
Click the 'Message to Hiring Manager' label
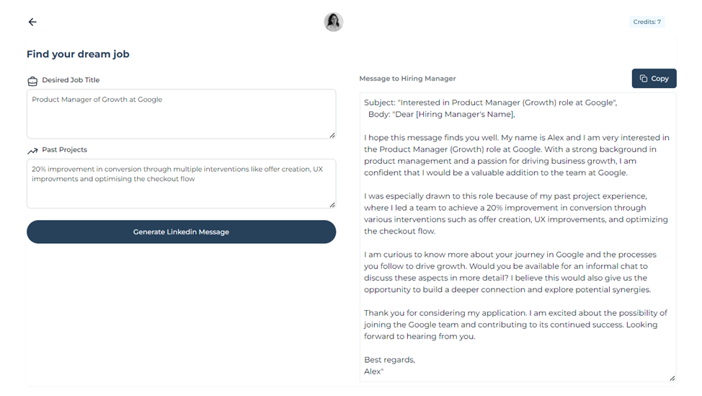point(407,79)
